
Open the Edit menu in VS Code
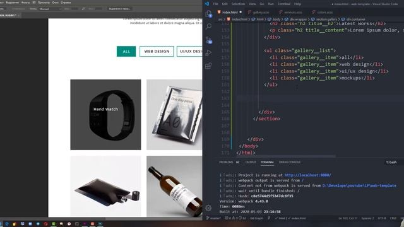(x=225, y=4)
